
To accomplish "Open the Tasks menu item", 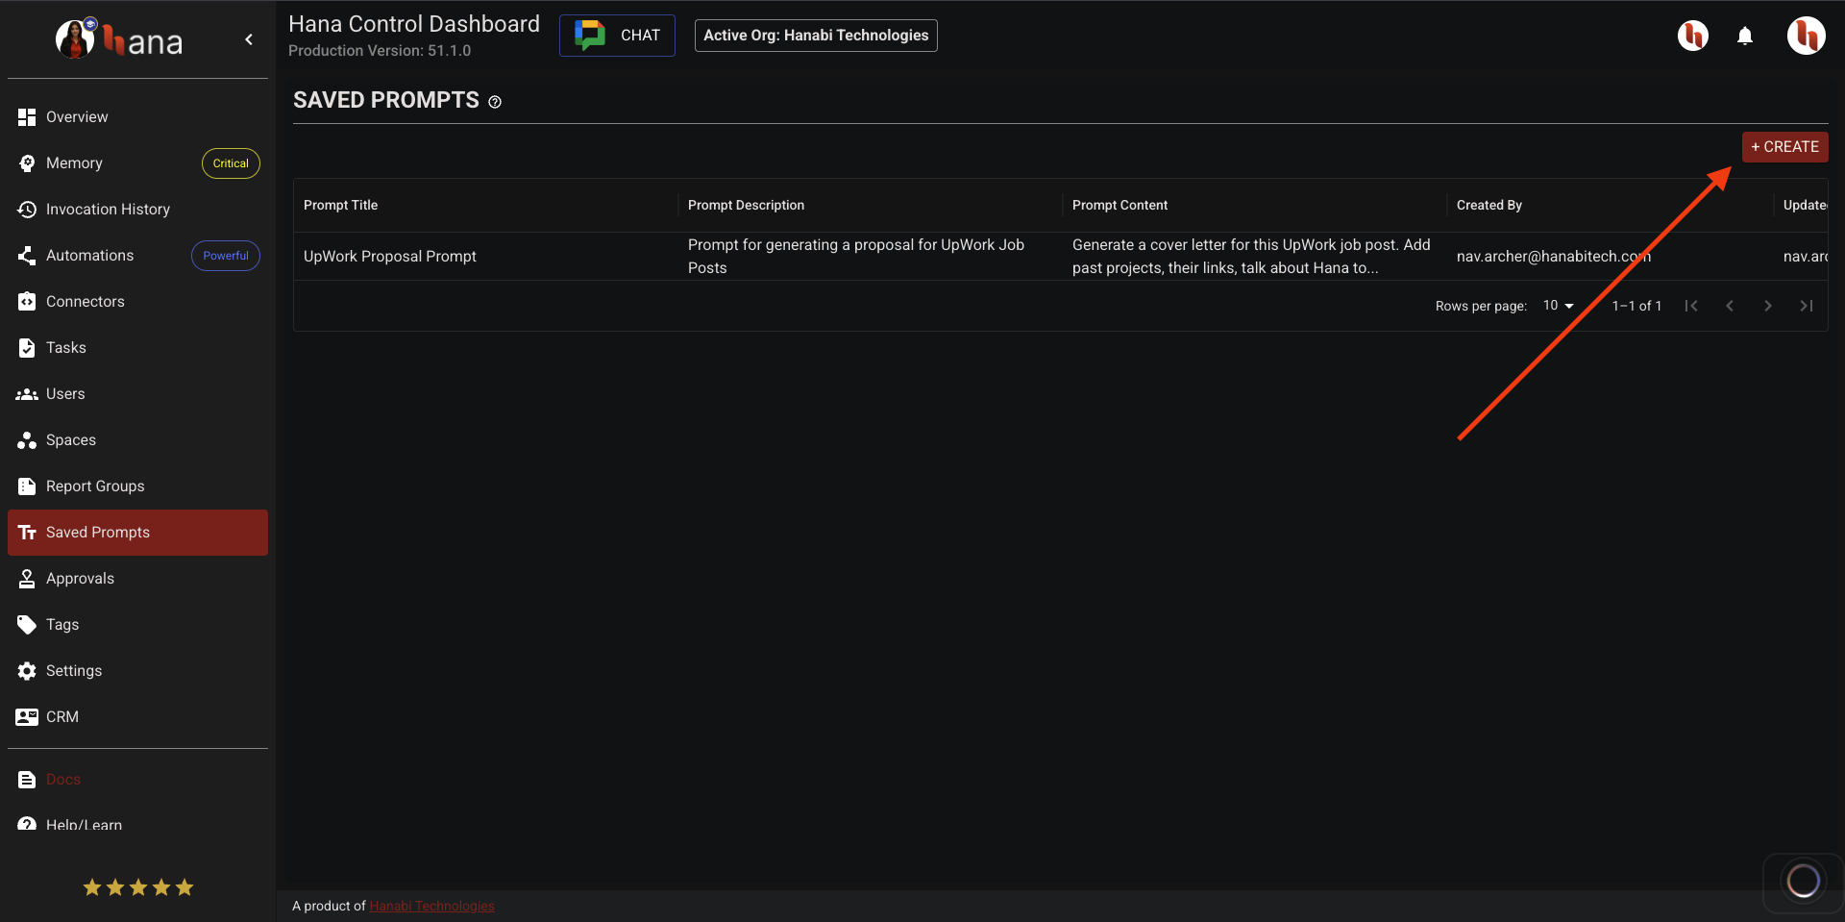I will 137,348.
